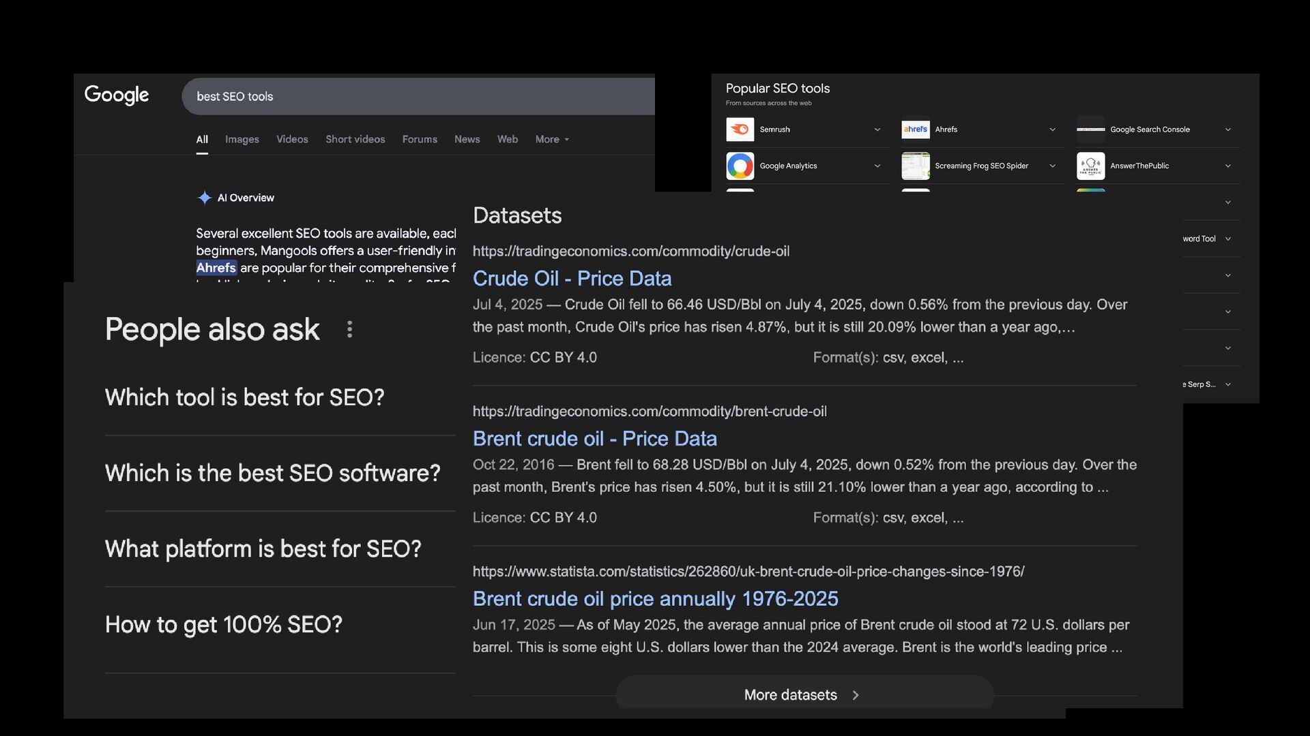Switch to the Images tab
Screen dimensions: 1310x736
click(x=242, y=139)
